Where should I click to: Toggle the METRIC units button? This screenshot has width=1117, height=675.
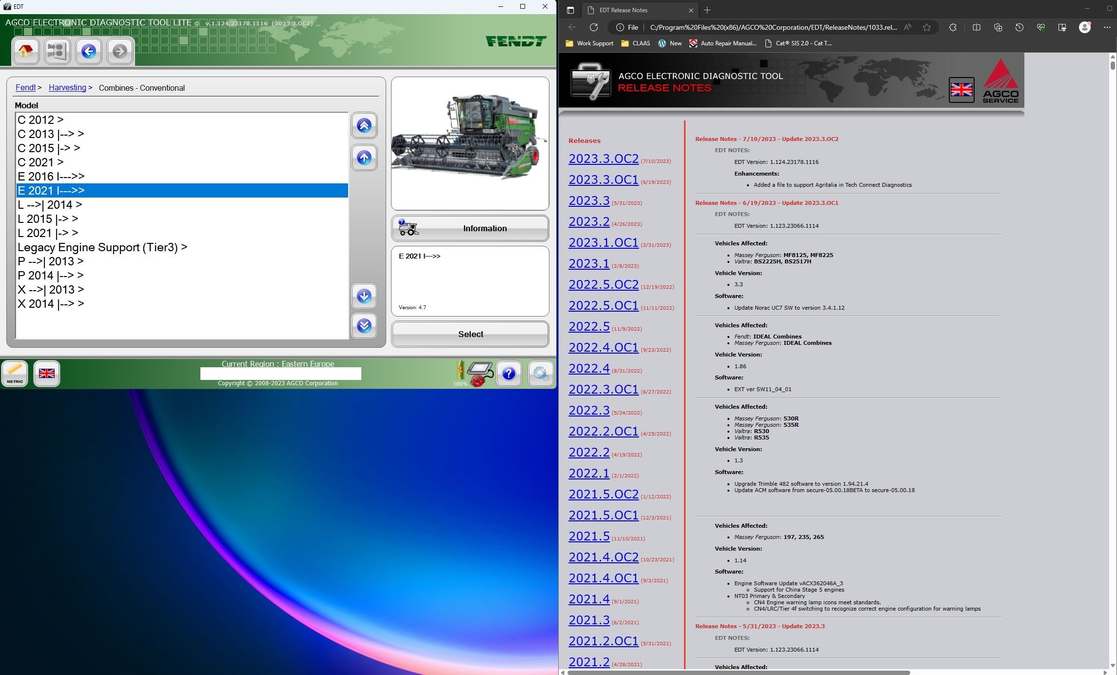15,374
